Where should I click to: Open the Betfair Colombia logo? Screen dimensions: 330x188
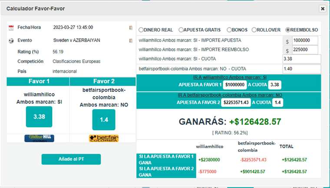click(x=104, y=139)
